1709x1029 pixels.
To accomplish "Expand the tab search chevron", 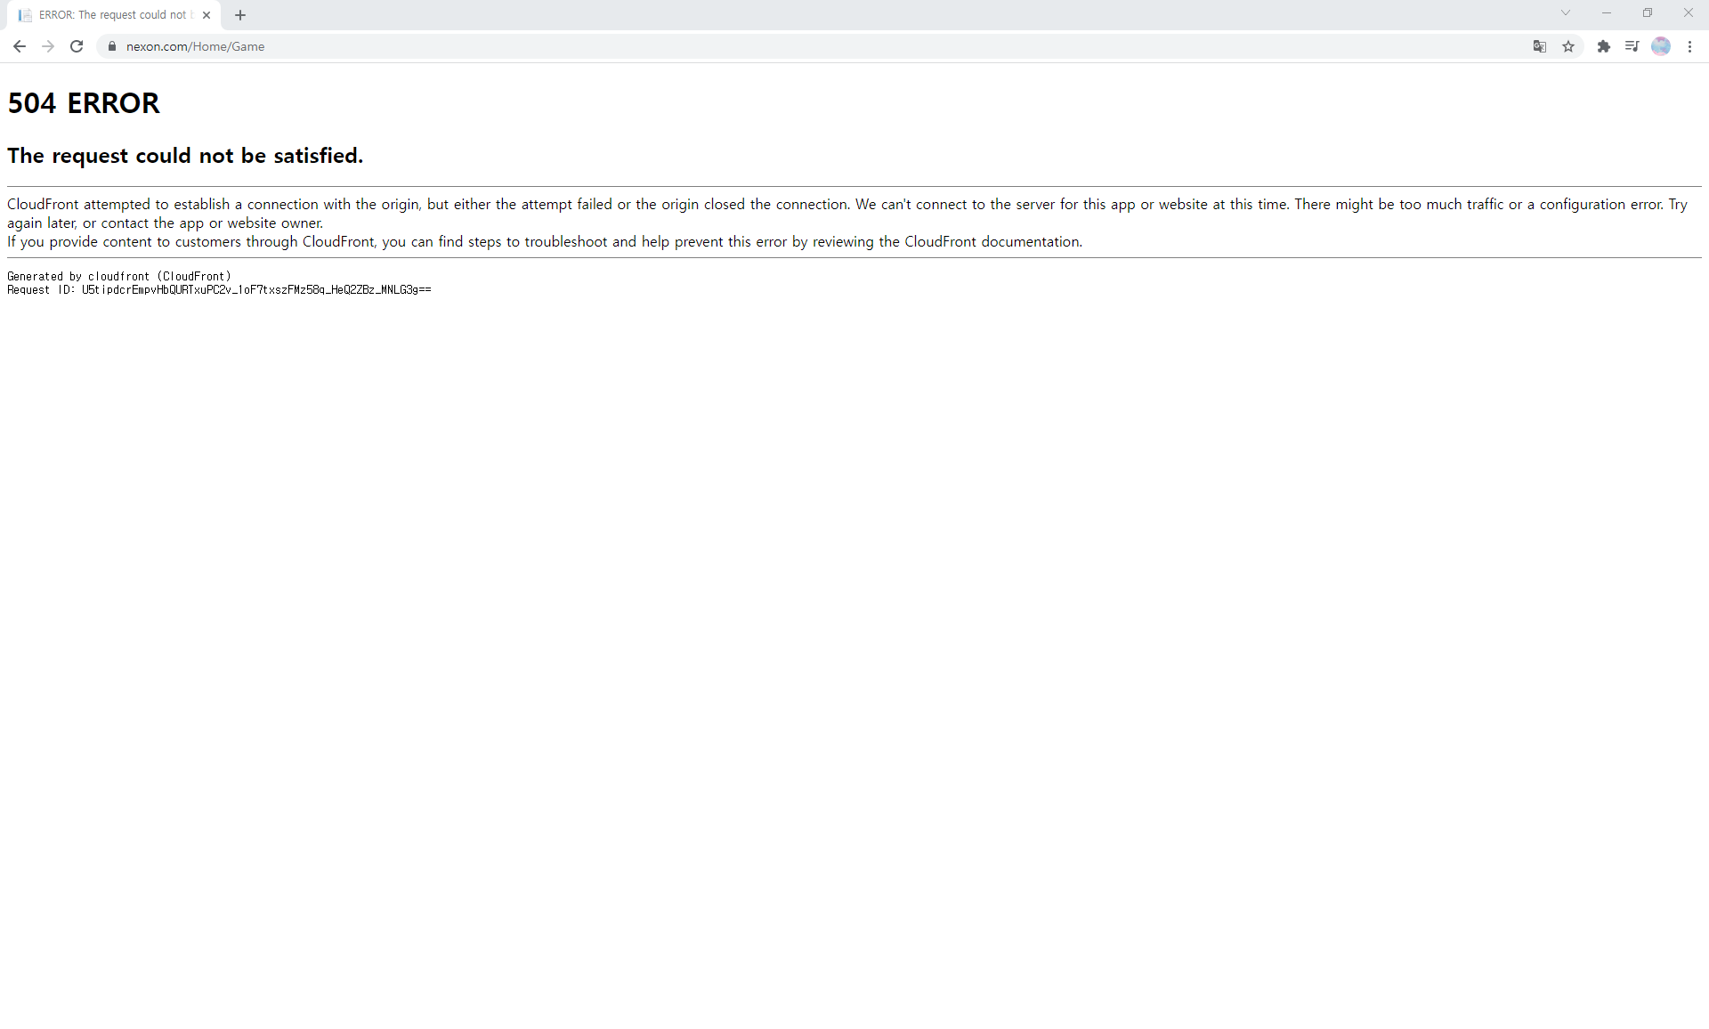I will (x=1565, y=13).
